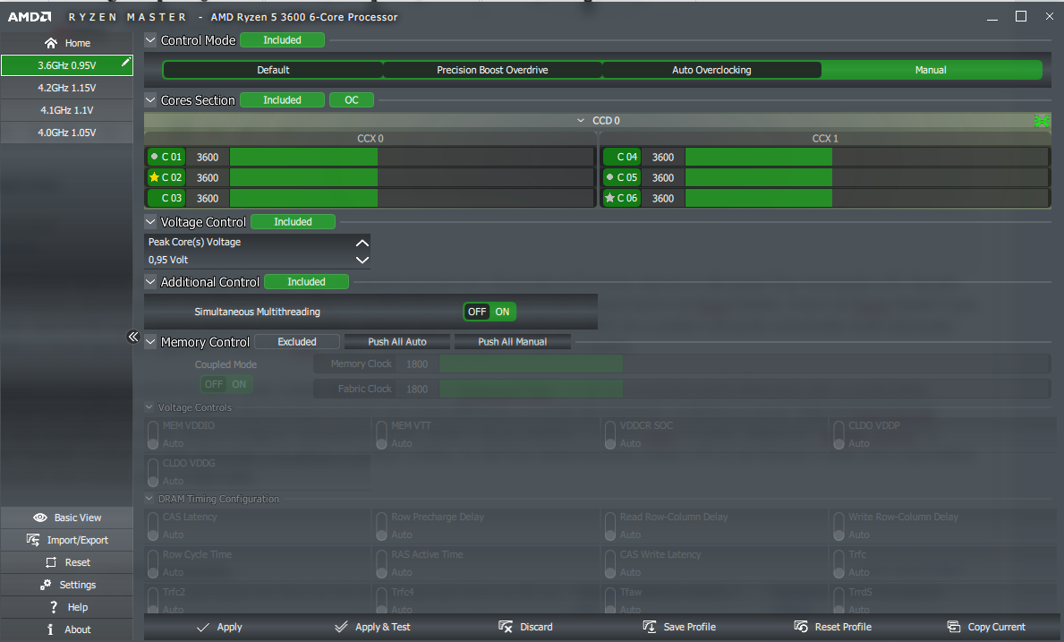The image size is (1064, 642).
Task: Adjust the C 01 core speed slider
Action: (x=412, y=157)
